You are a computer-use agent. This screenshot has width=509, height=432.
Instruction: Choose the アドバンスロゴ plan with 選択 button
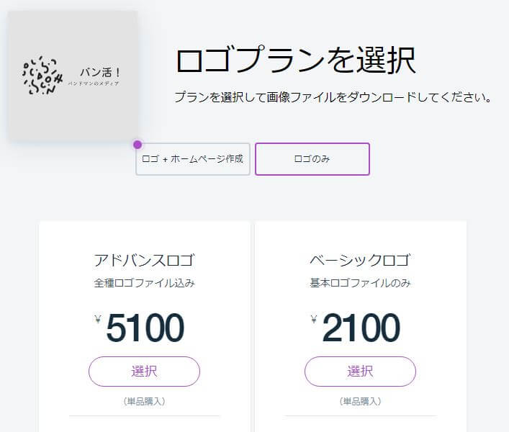click(x=144, y=372)
